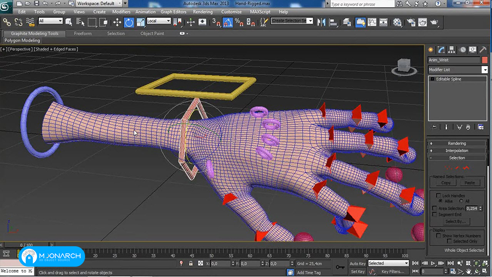The height and width of the screenshot is (277, 492).
Task: Toggle the Percent Snap button
Action: (239, 22)
